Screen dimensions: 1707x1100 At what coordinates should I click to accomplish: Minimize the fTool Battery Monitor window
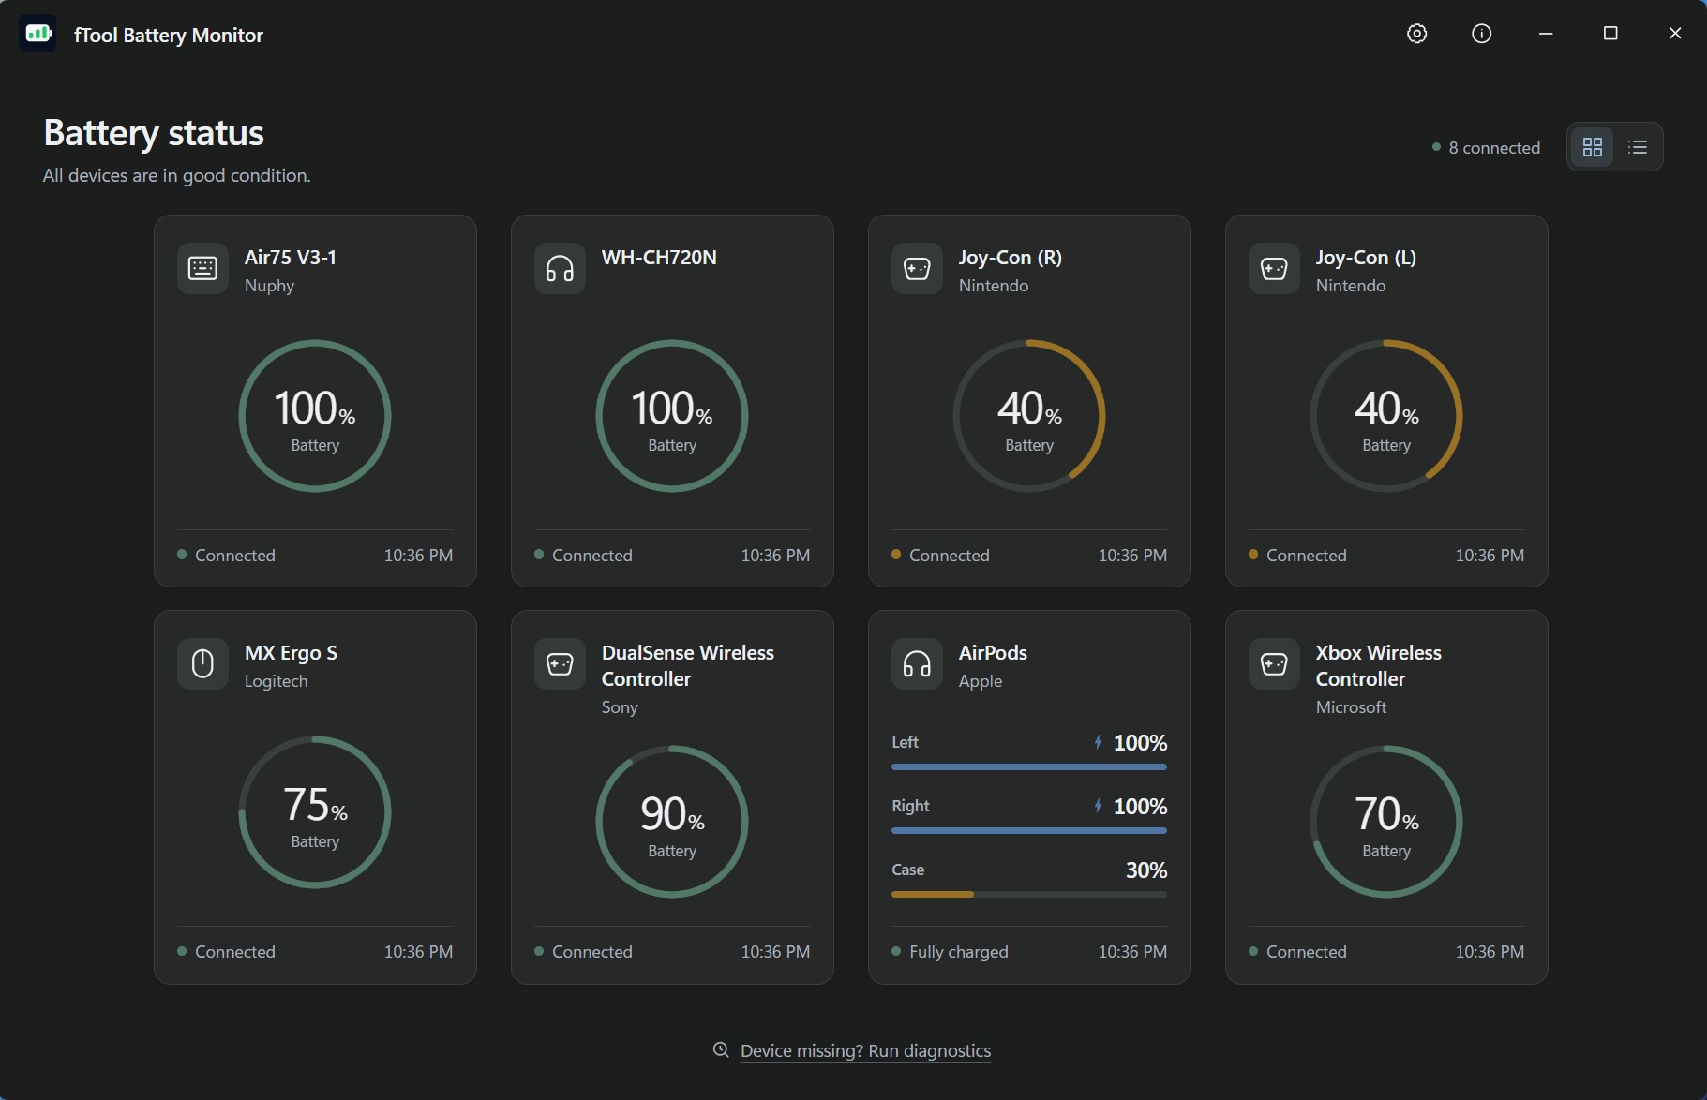click(x=1546, y=34)
